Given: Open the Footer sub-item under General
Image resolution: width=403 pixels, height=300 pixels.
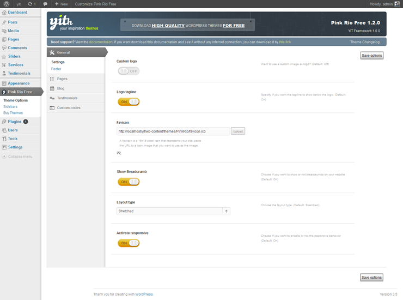Looking at the screenshot, I should [x=56, y=69].
